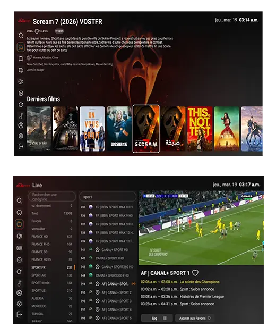Screen dimensions: 276x335
Task: Click Ajouter aux Favoris button
Action: 195,318
